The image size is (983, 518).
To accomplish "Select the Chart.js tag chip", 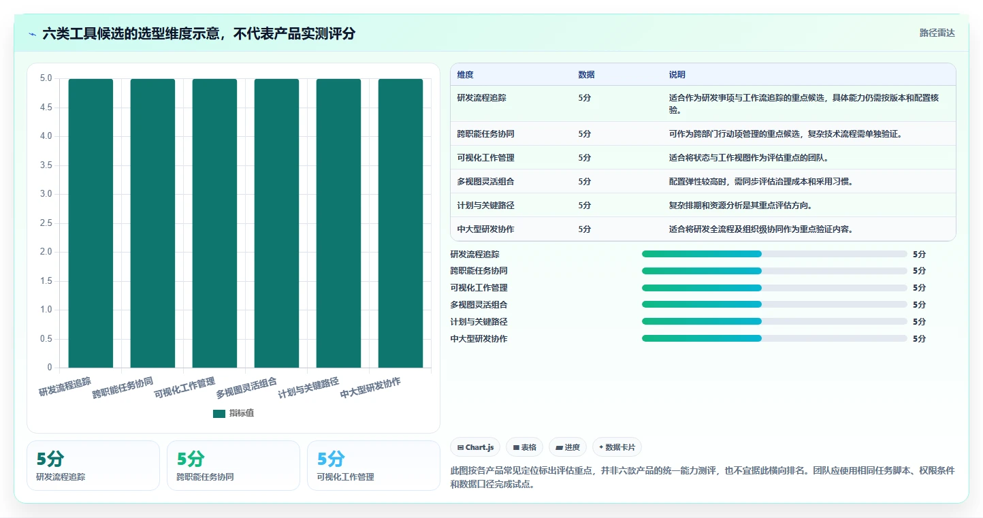I will click(x=475, y=447).
